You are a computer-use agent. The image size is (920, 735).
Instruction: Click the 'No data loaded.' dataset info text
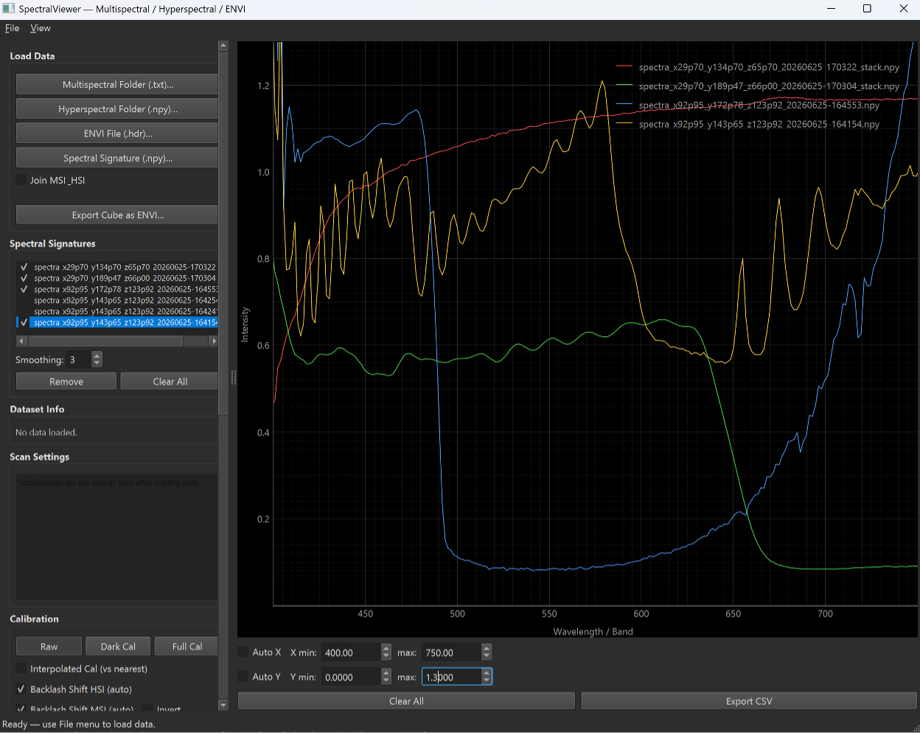point(46,432)
